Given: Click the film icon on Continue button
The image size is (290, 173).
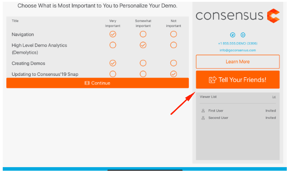Looking at the screenshot, I should click(87, 83).
